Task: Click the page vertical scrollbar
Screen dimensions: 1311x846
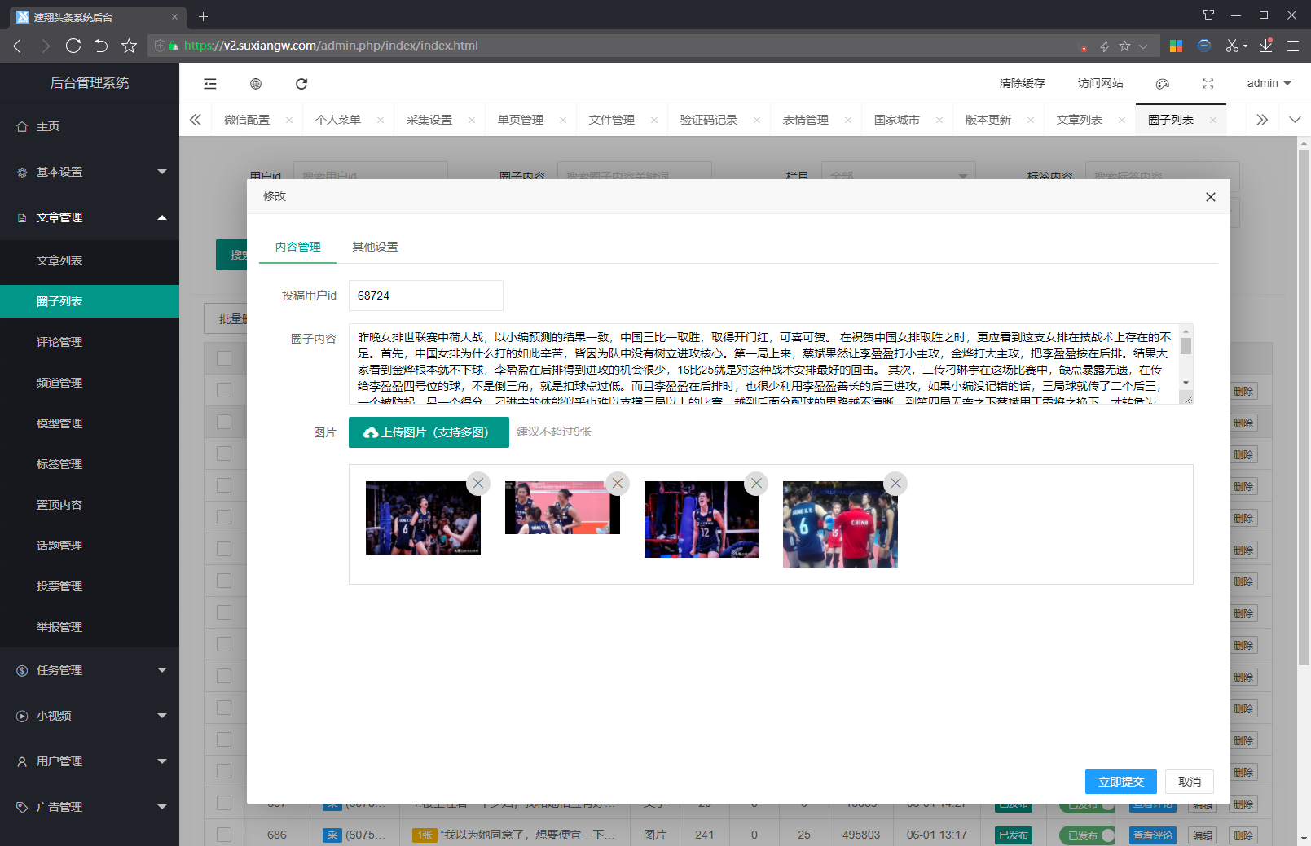Action: point(1304,407)
